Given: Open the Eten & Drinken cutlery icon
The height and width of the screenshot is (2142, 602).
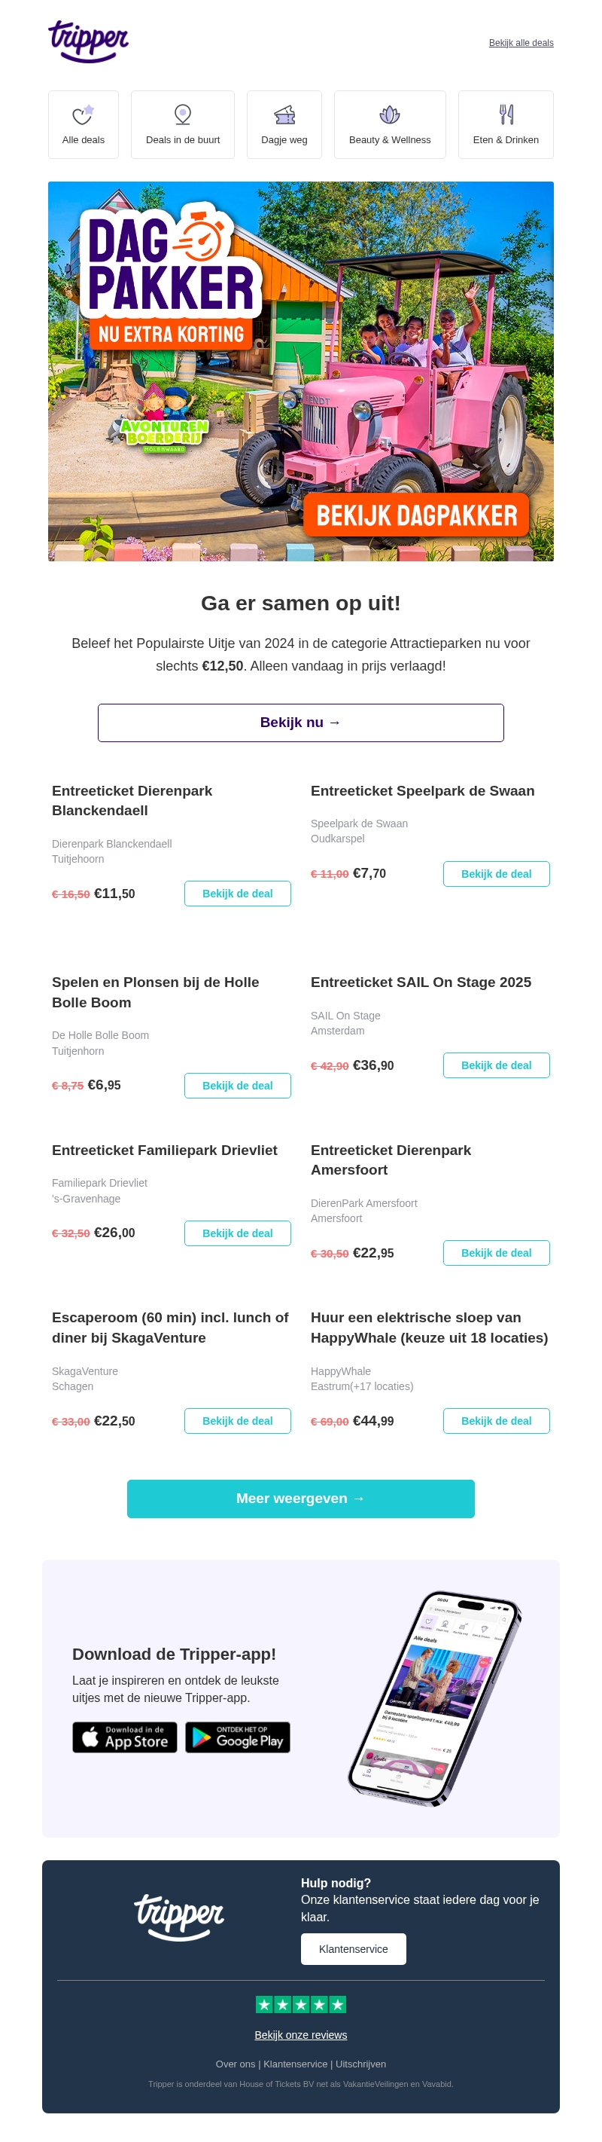Looking at the screenshot, I should point(506,115).
